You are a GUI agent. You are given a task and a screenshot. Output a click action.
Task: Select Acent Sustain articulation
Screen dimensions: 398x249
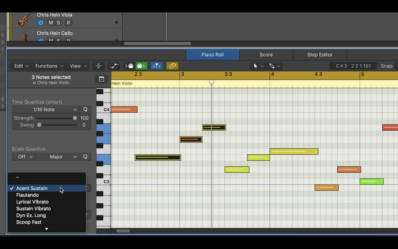click(47, 188)
